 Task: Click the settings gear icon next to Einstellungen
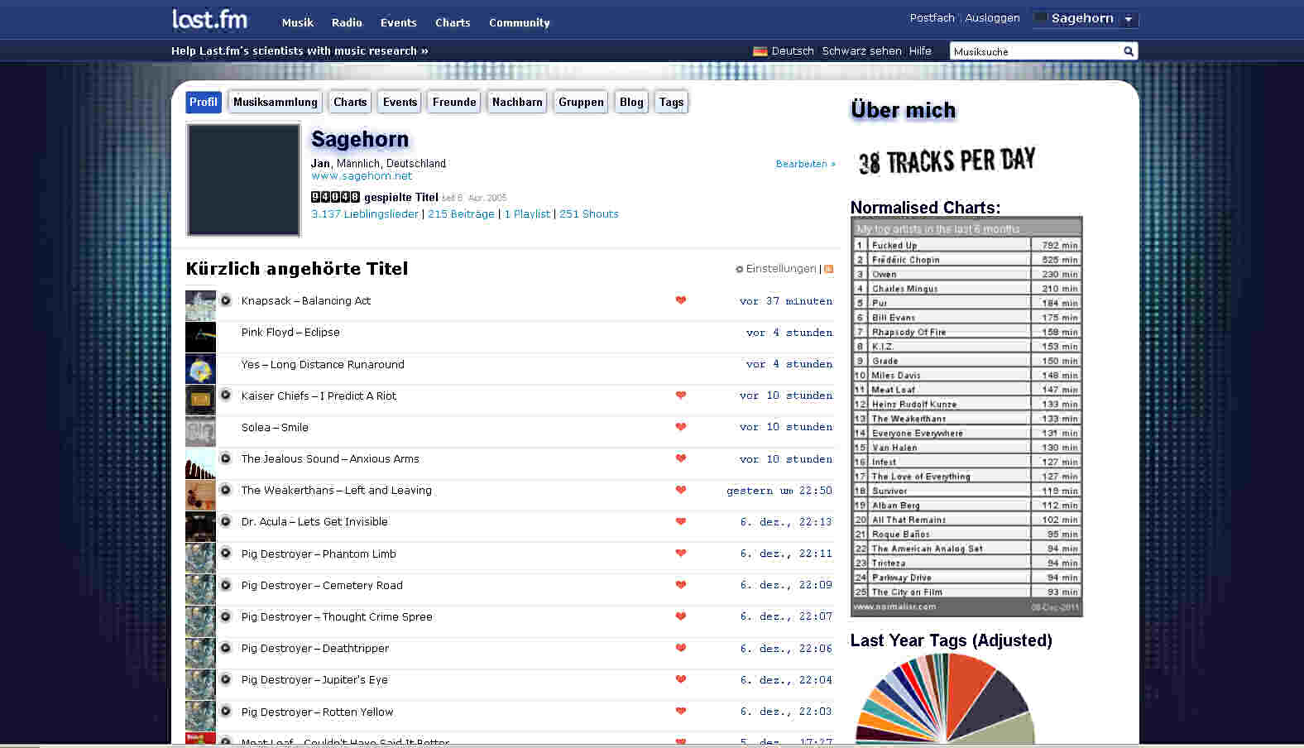(x=740, y=269)
